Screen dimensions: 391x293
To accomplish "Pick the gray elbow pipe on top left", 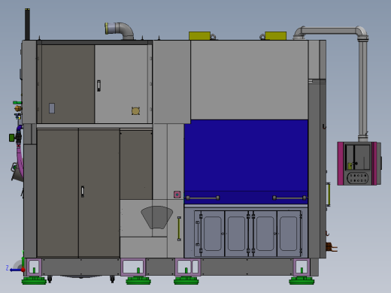I will point(120,31).
